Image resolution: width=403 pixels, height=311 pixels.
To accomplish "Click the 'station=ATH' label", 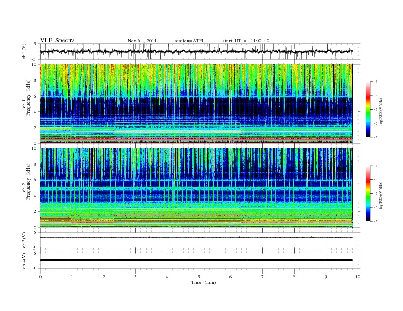I will pyautogui.click(x=189, y=41).
